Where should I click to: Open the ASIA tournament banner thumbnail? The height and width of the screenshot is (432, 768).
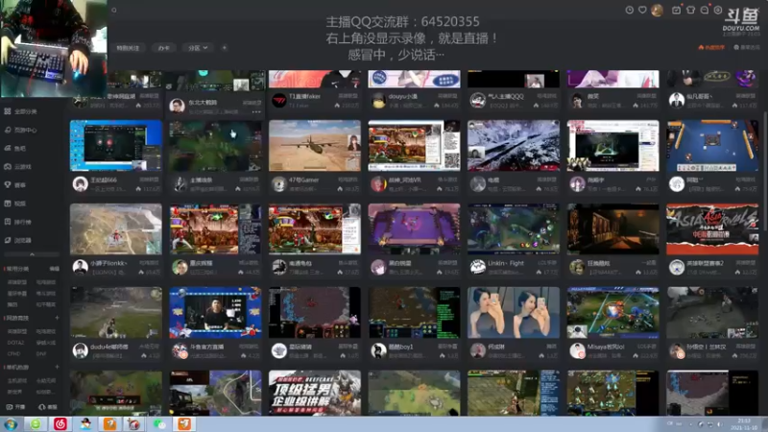712,228
